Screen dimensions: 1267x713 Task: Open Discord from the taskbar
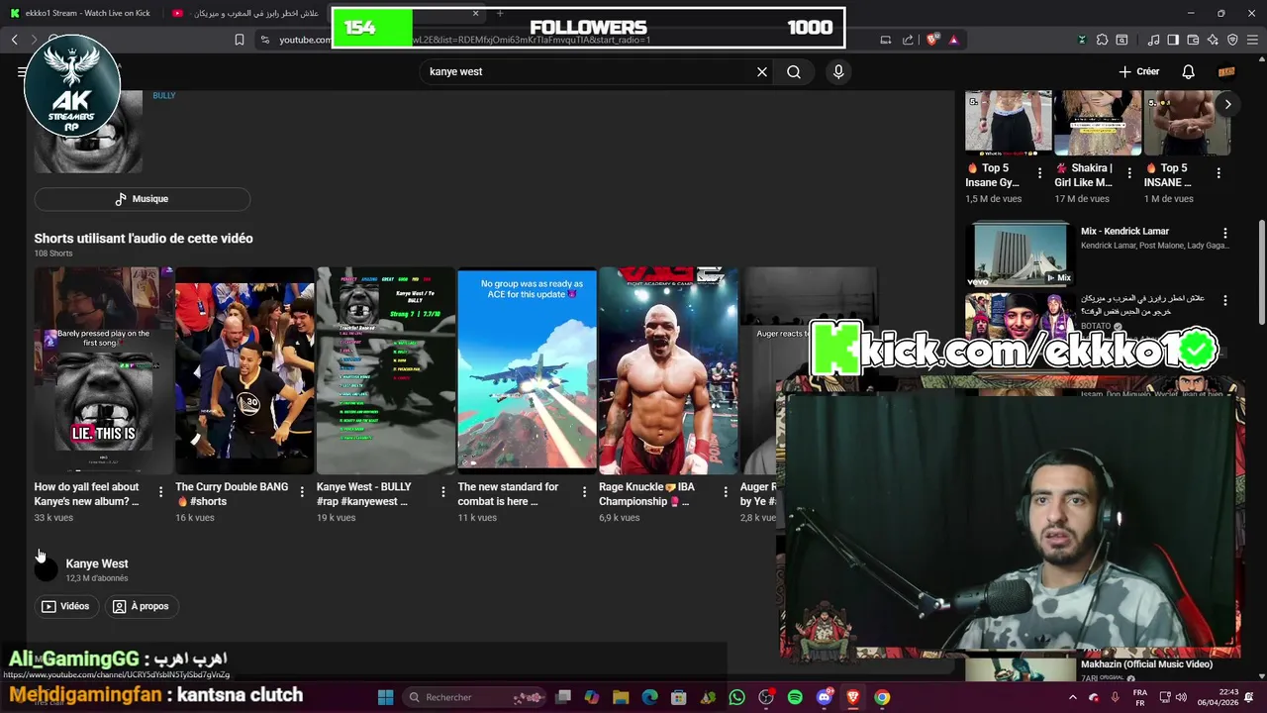825,697
